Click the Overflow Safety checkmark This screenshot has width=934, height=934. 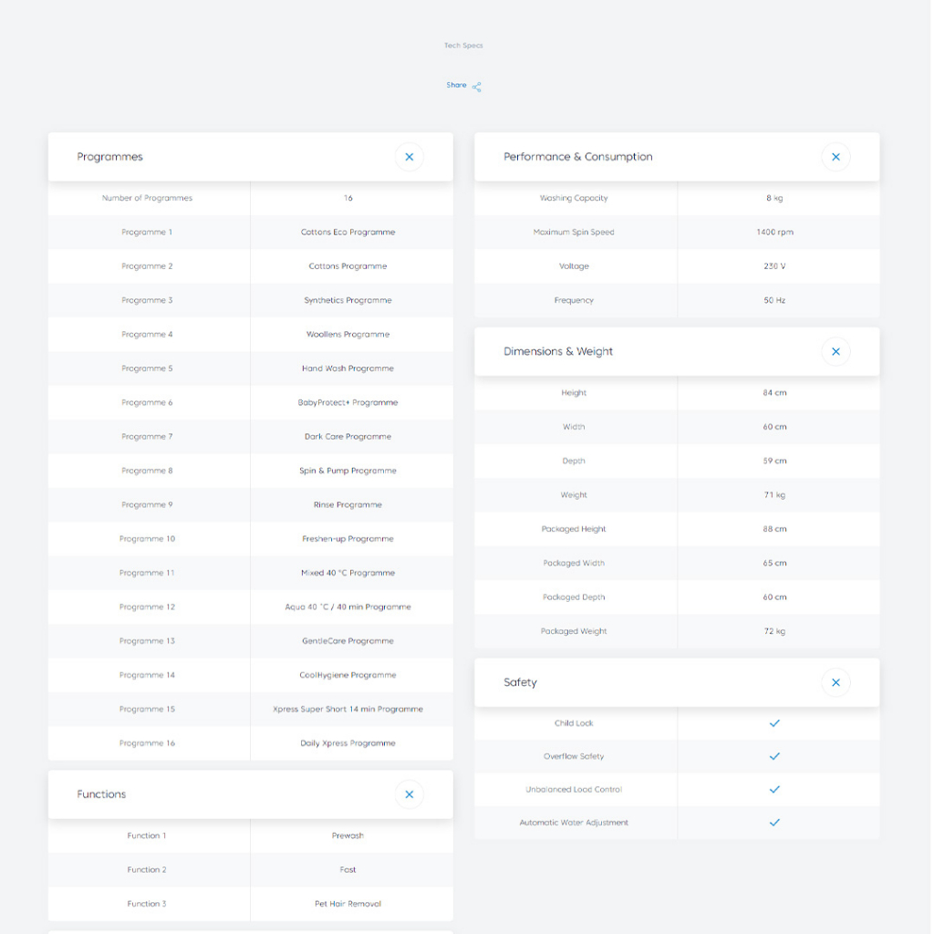(x=774, y=756)
